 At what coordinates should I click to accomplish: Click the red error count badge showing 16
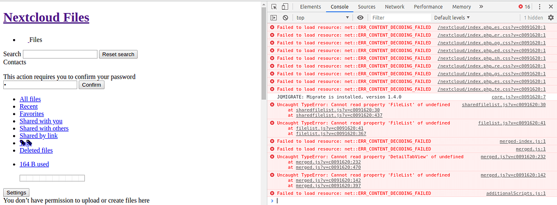(x=524, y=7)
